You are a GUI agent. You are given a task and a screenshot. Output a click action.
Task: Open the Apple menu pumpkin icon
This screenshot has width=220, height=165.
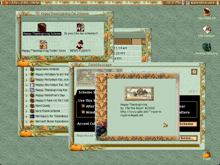[x=6, y=2]
